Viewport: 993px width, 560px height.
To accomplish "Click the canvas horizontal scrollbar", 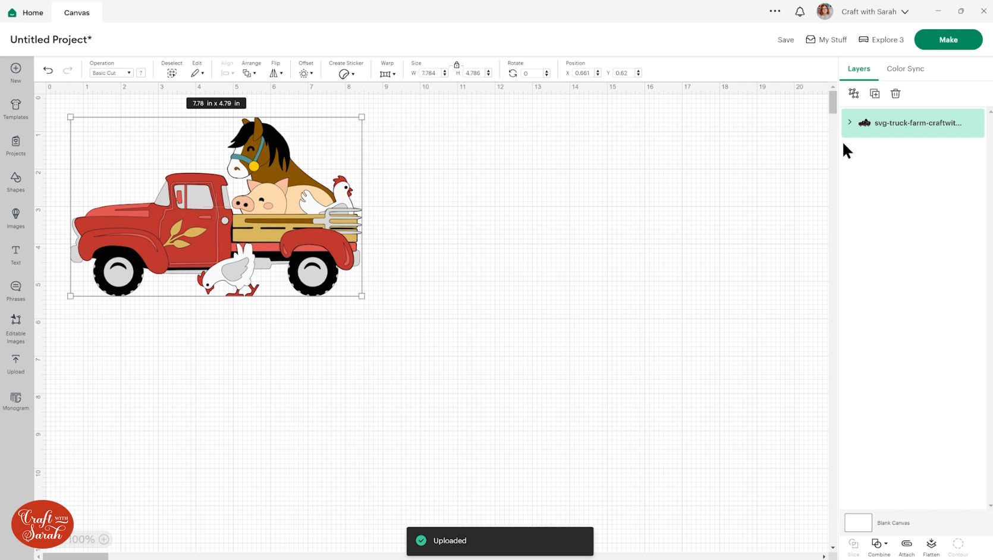I will [76, 556].
